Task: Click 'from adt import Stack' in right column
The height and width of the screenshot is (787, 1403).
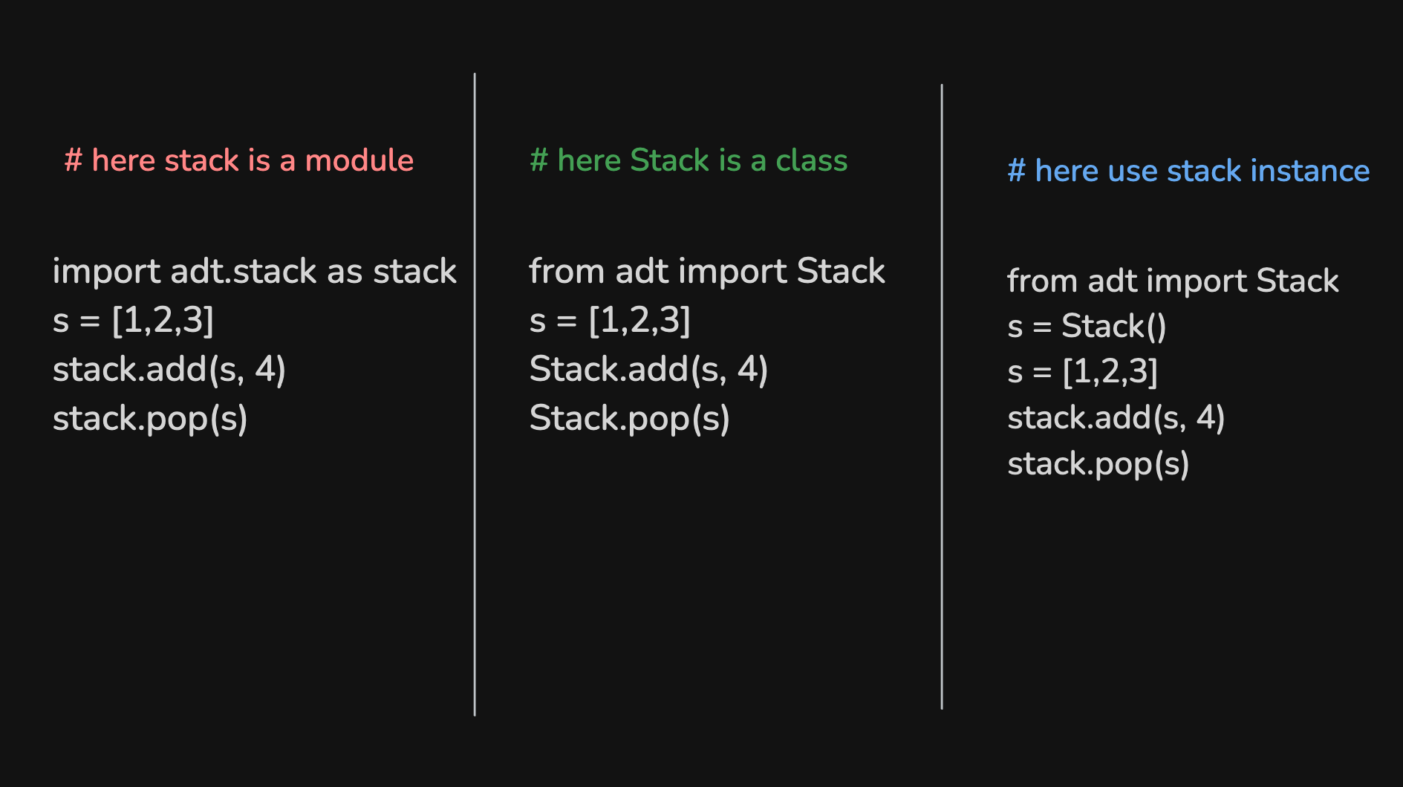Action: (x=1173, y=281)
